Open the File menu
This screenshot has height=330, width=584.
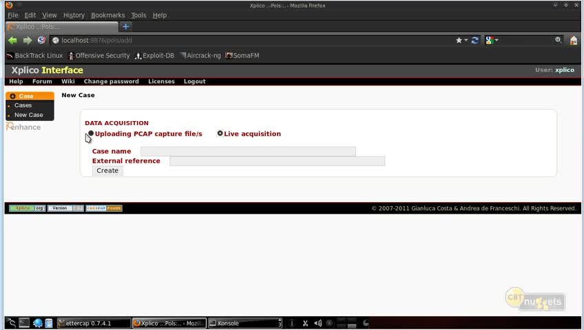[x=12, y=15]
